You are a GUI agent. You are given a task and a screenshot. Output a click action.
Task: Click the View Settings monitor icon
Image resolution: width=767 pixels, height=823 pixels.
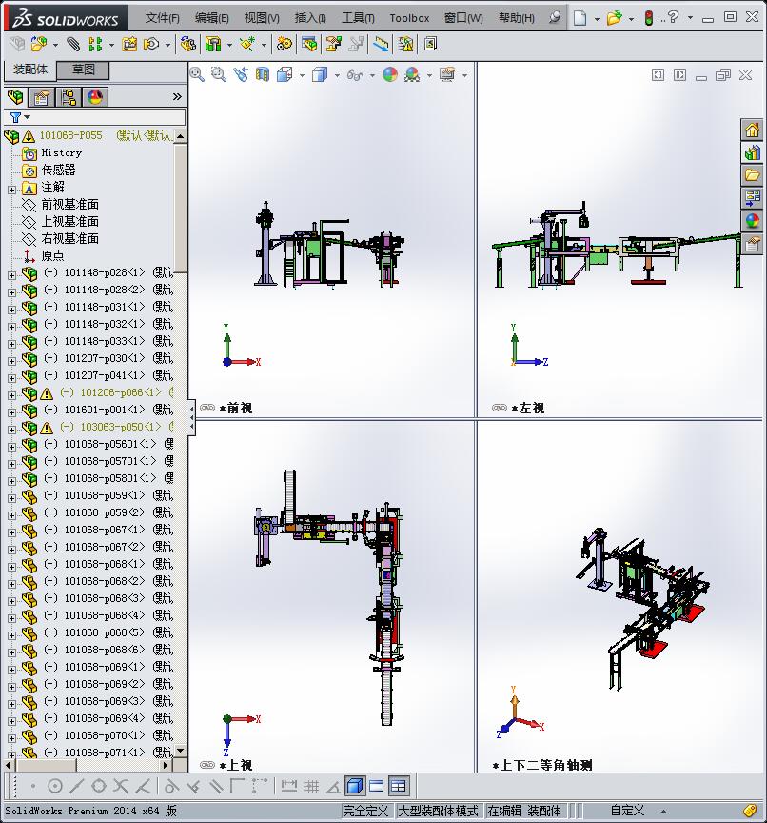447,74
